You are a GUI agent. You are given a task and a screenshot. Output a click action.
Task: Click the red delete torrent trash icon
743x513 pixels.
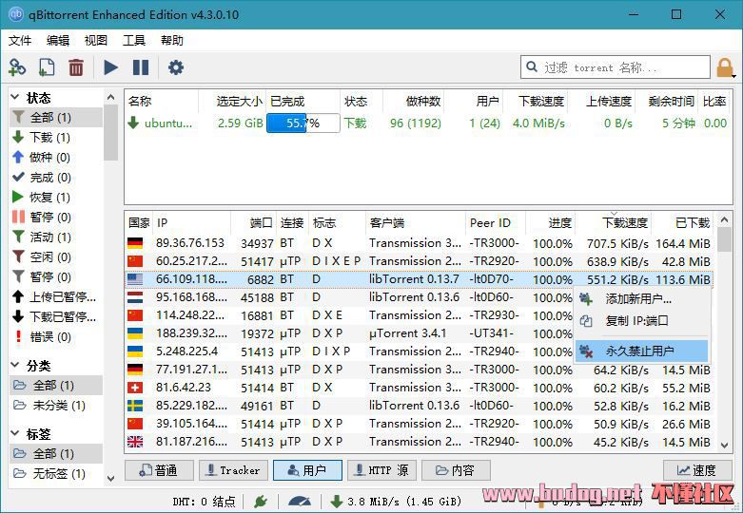tap(76, 67)
